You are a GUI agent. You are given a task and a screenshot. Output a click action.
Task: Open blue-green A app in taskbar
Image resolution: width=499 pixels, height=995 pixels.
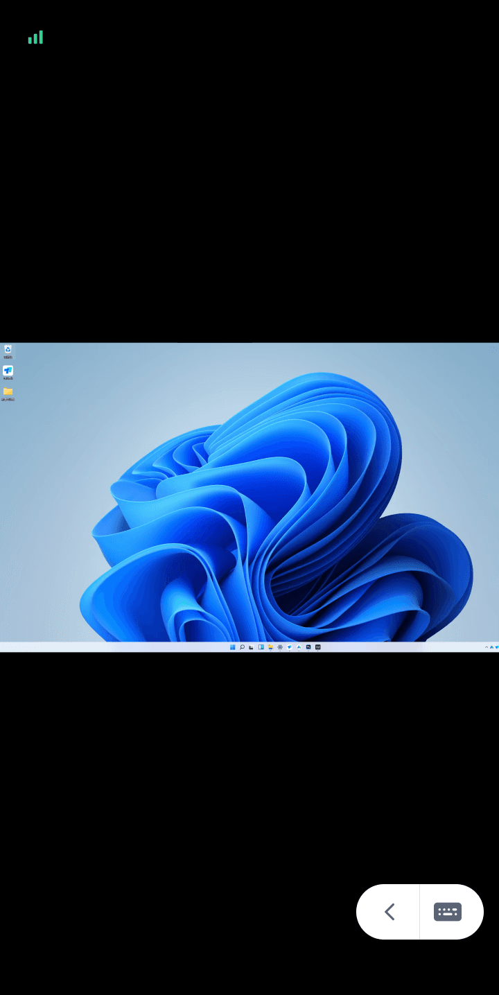pos(299,647)
